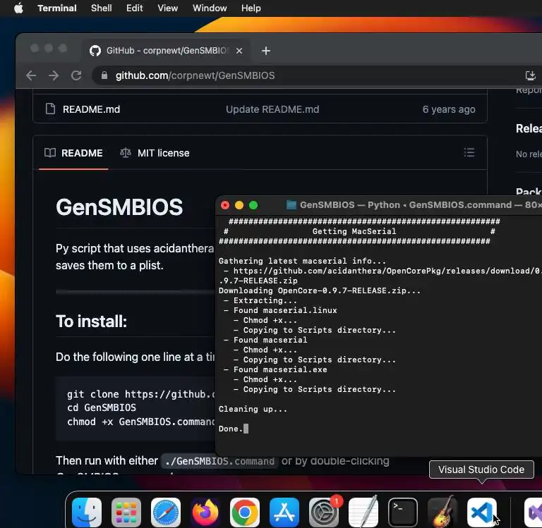Click the folder icon in terminal title
Image resolution: width=542 pixels, height=528 pixels.
point(291,205)
